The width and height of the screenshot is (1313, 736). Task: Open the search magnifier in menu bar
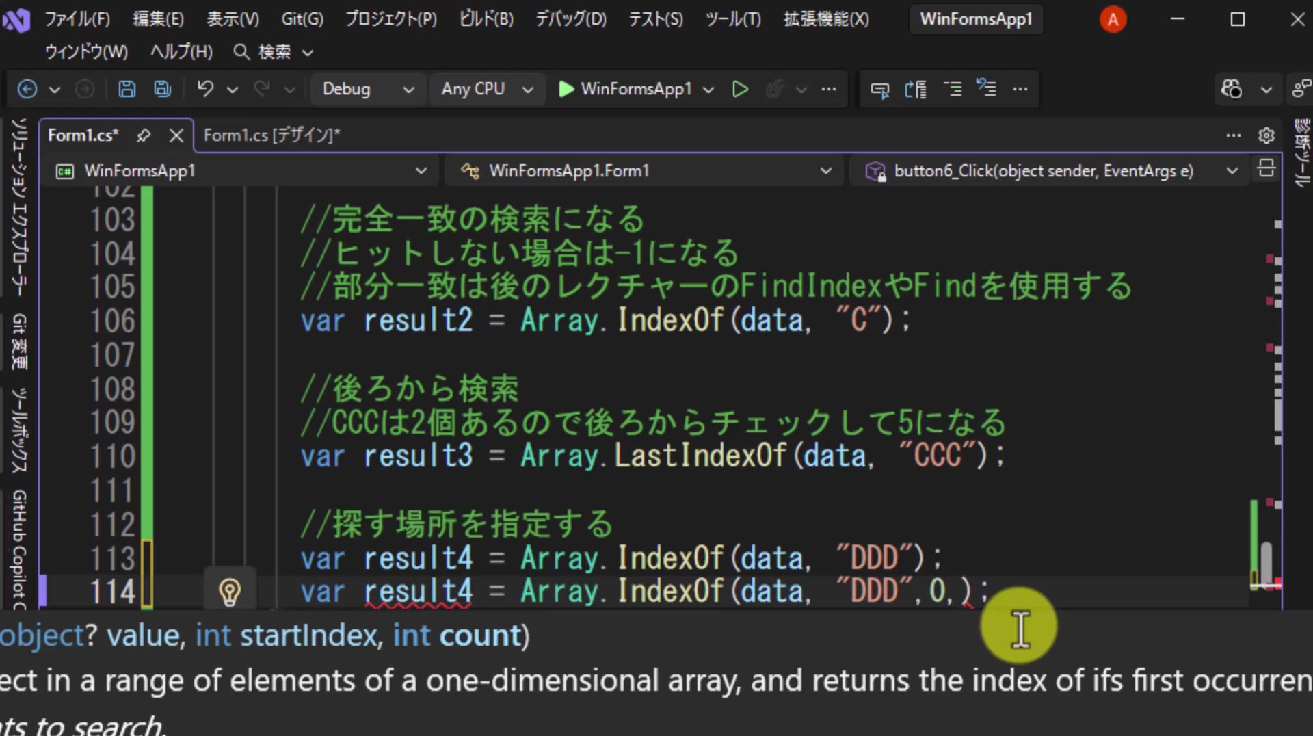[x=241, y=52]
